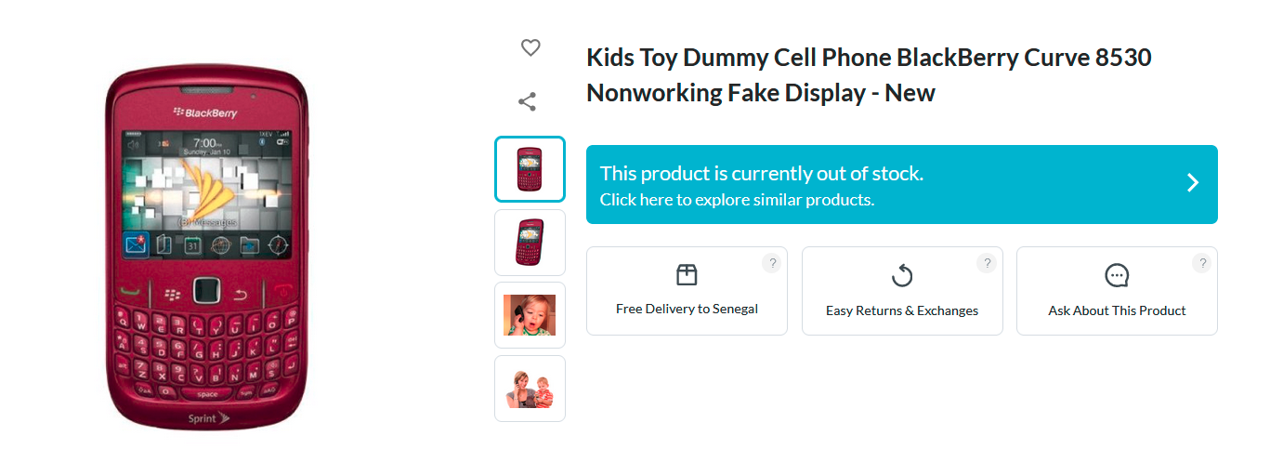
Task: Select second angled BlackBerry thumbnail
Action: 530,243
